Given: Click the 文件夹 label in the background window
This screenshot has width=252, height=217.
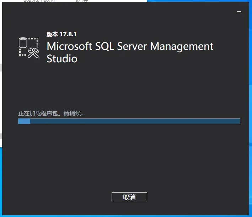Looking at the screenshot, I should 81,1.
